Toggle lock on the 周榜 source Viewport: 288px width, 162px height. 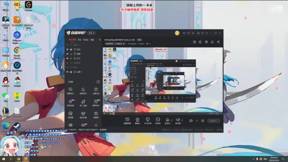pos(71,54)
